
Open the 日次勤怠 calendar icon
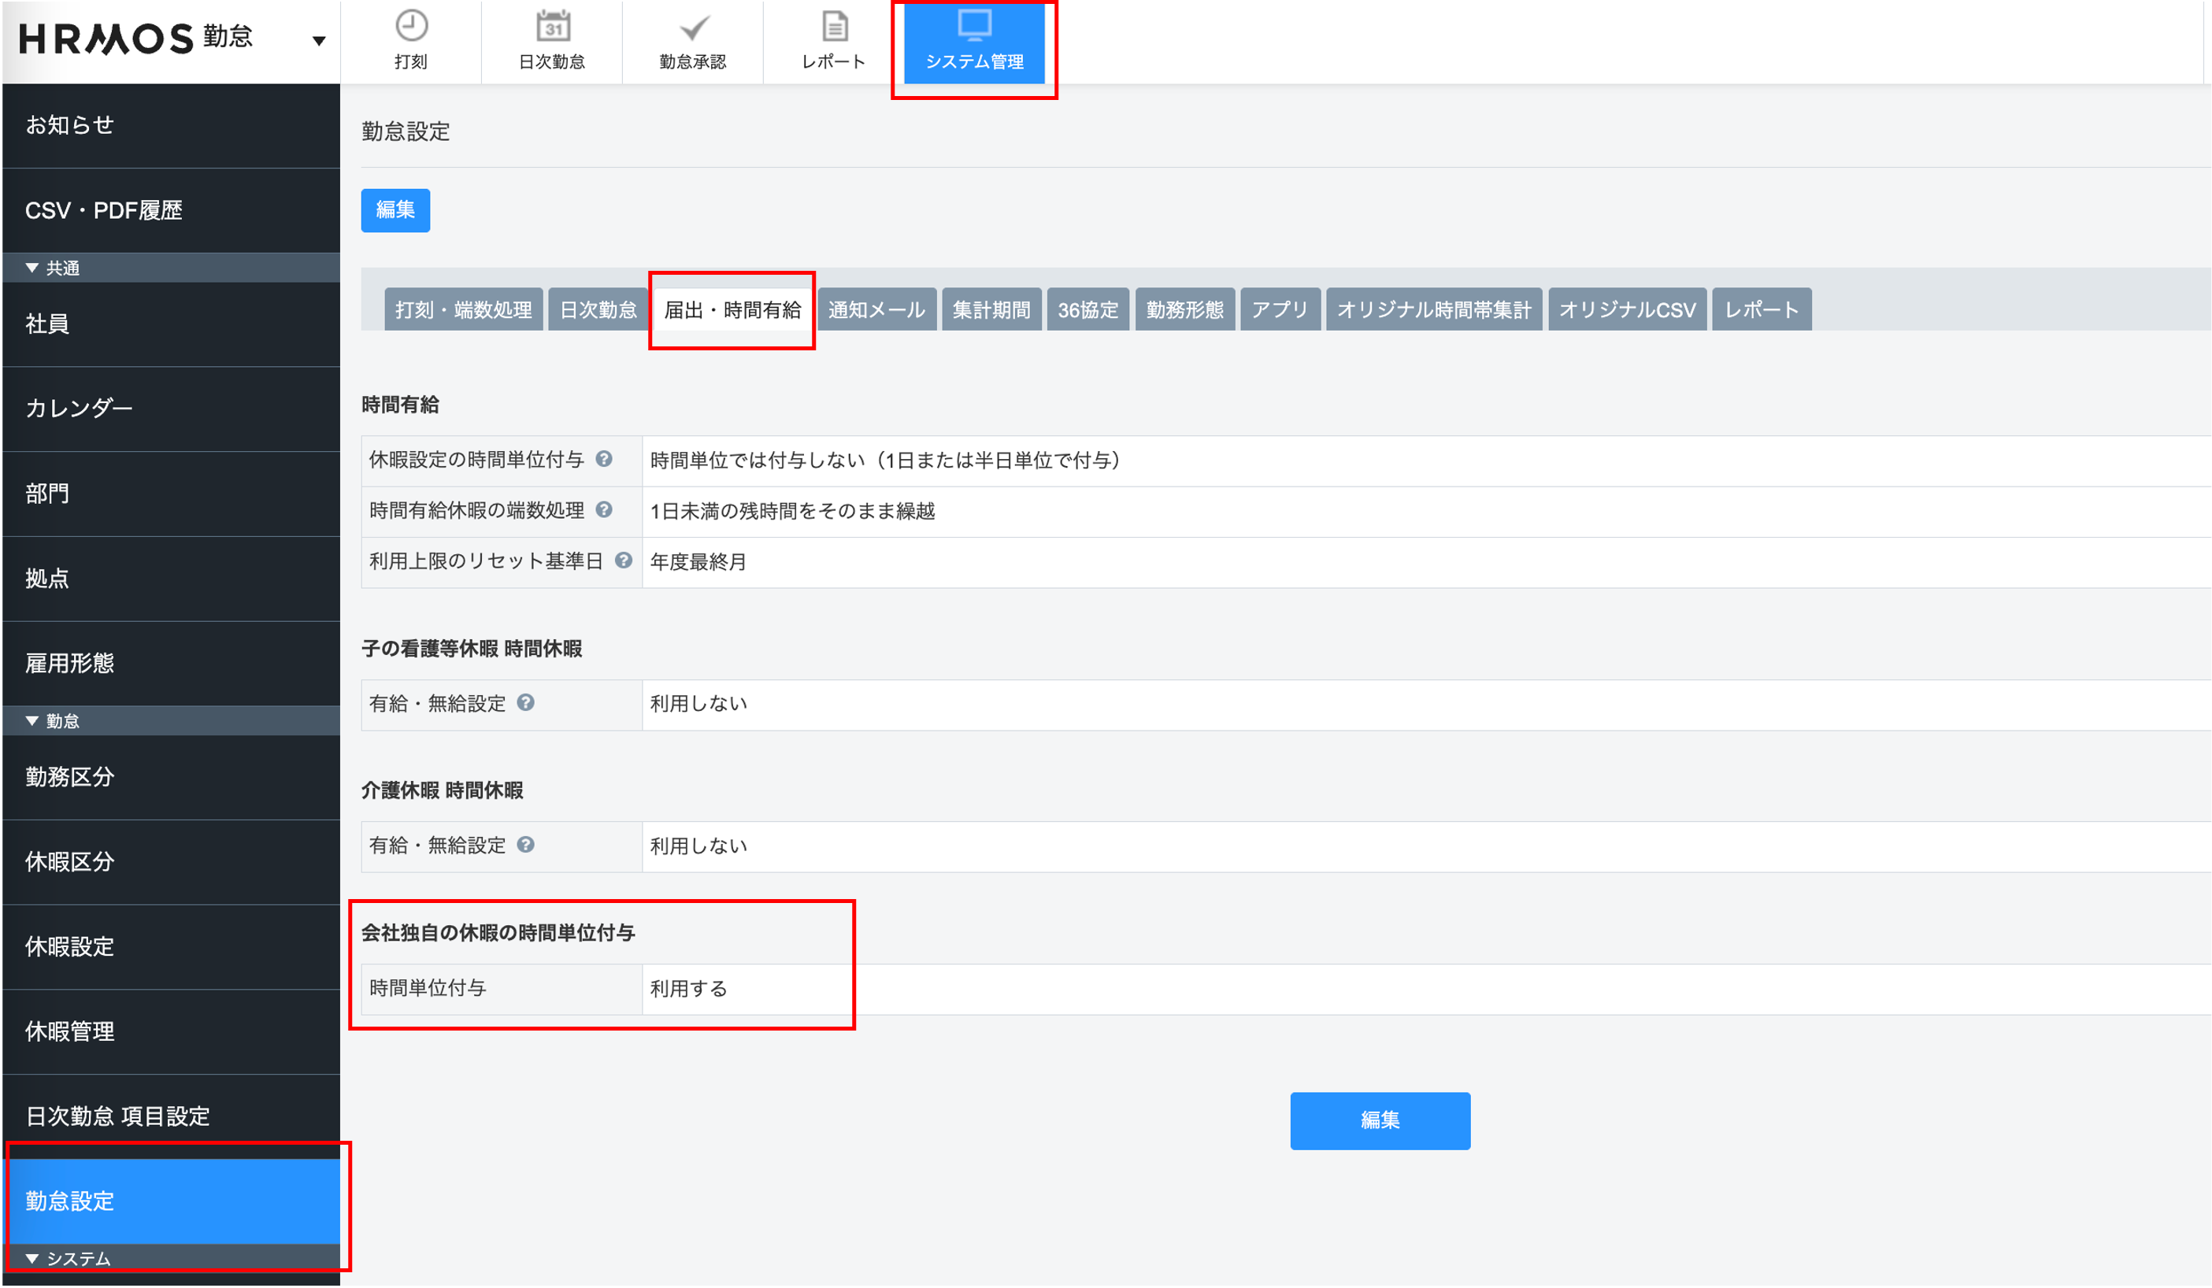552,25
